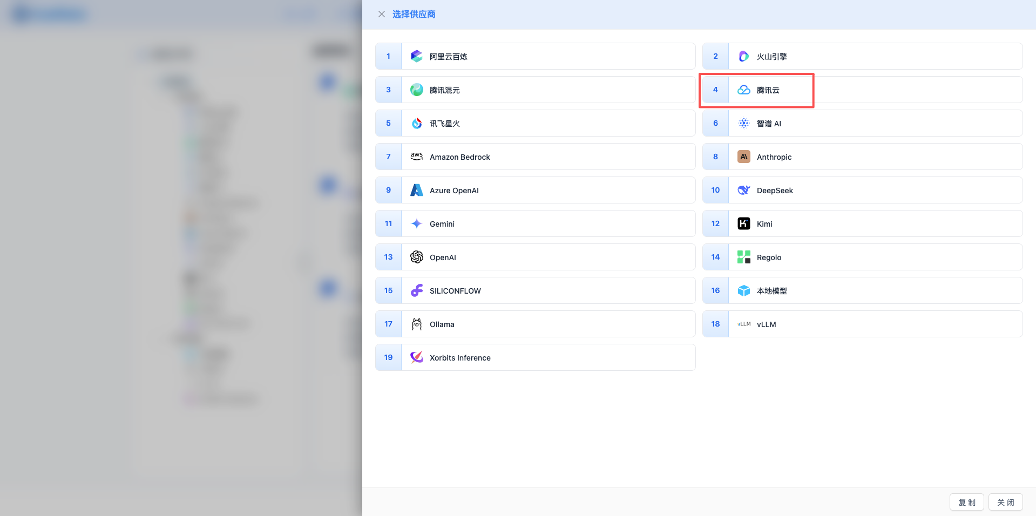The height and width of the screenshot is (516, 1036).
Task: Click the Ollama llama icon
Action: [416, 324]
